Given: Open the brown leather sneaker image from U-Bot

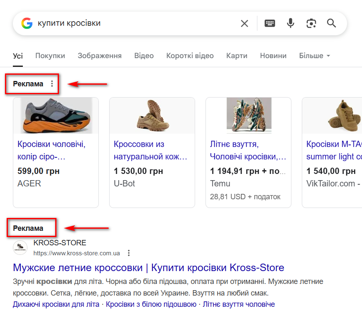Looking at the screenshot, I should [x=152, y=116].
